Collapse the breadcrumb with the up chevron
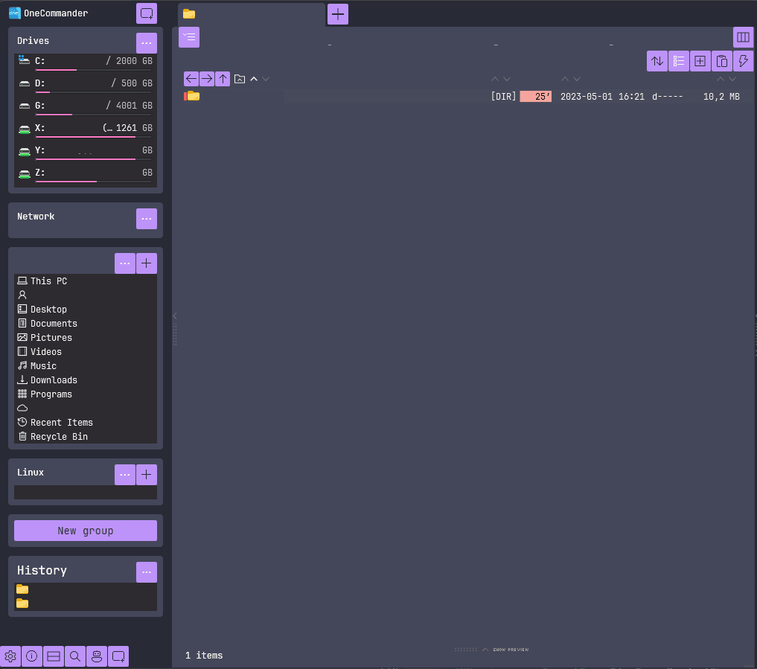This screenshot has height=669, width=757. (x=253, y=78)
